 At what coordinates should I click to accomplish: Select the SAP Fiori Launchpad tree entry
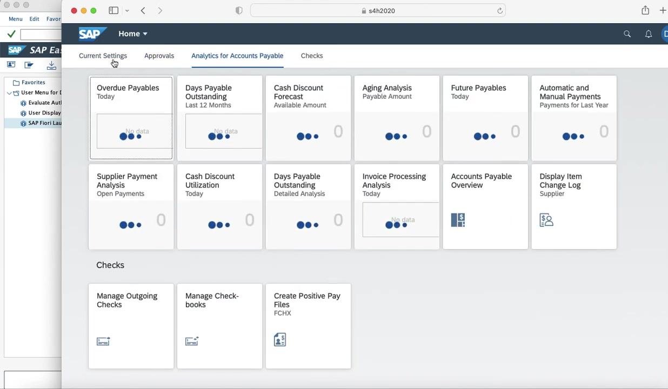(x=33, y=123)
